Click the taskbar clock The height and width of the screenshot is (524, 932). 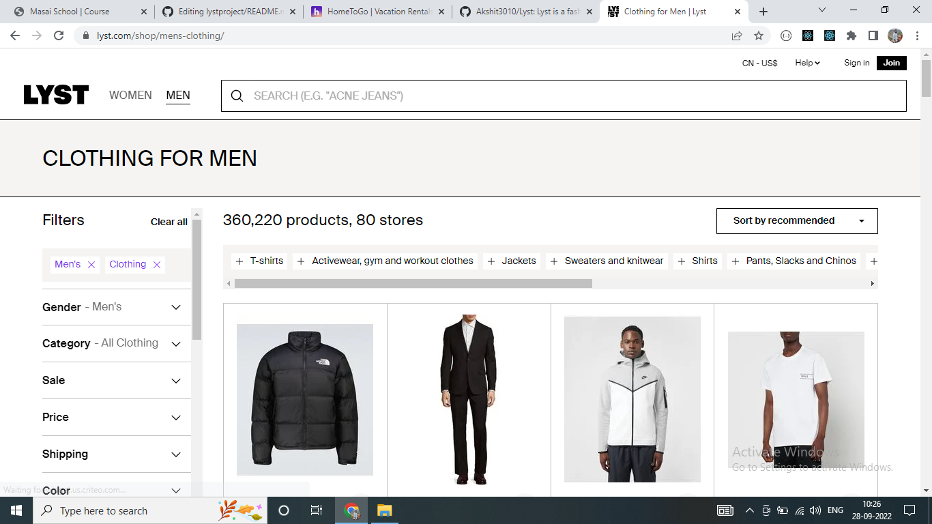tap(871, 510)
